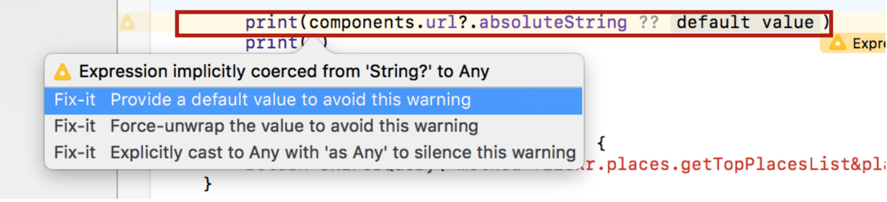Click the second print statement below
This screenshot has width=887, height=202.
tap(271, 43)
